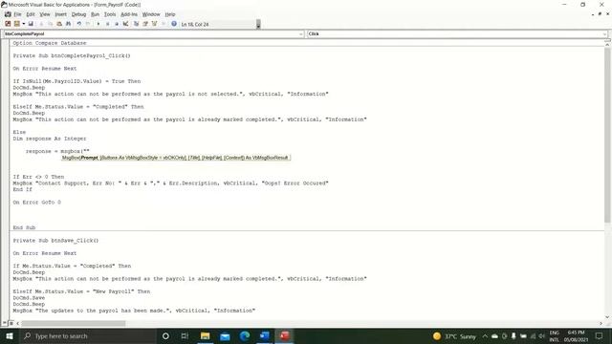Run the Sub with the play icon
This screenshot has width=612, height=344.
coord(98,24)
